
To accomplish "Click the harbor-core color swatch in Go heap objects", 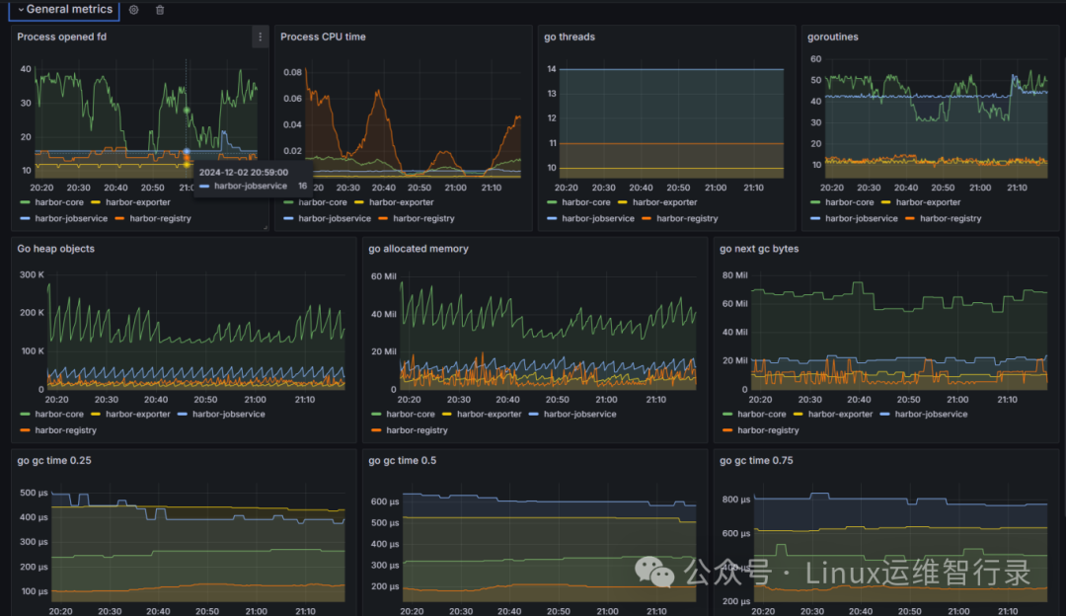I will click(25, 414).
